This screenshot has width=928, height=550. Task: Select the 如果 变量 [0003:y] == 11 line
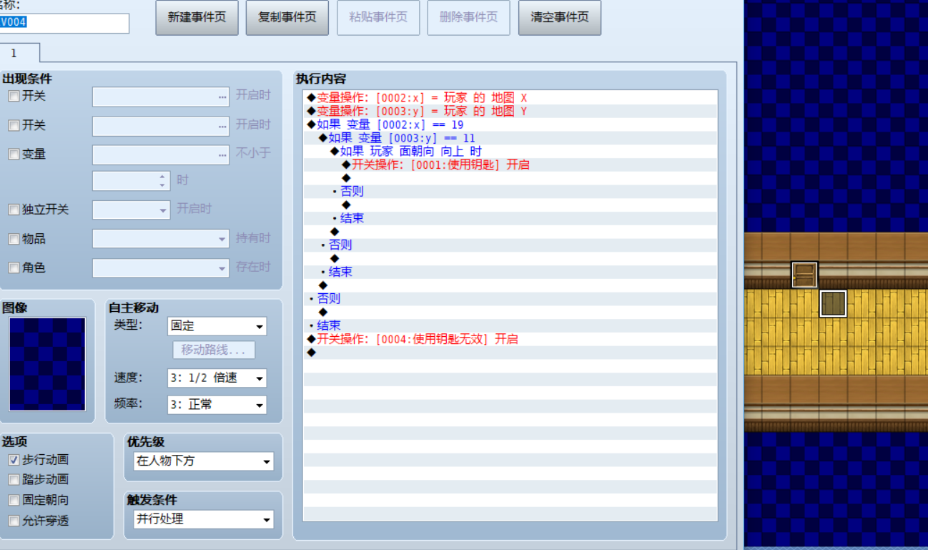click(x=510, y=138)
